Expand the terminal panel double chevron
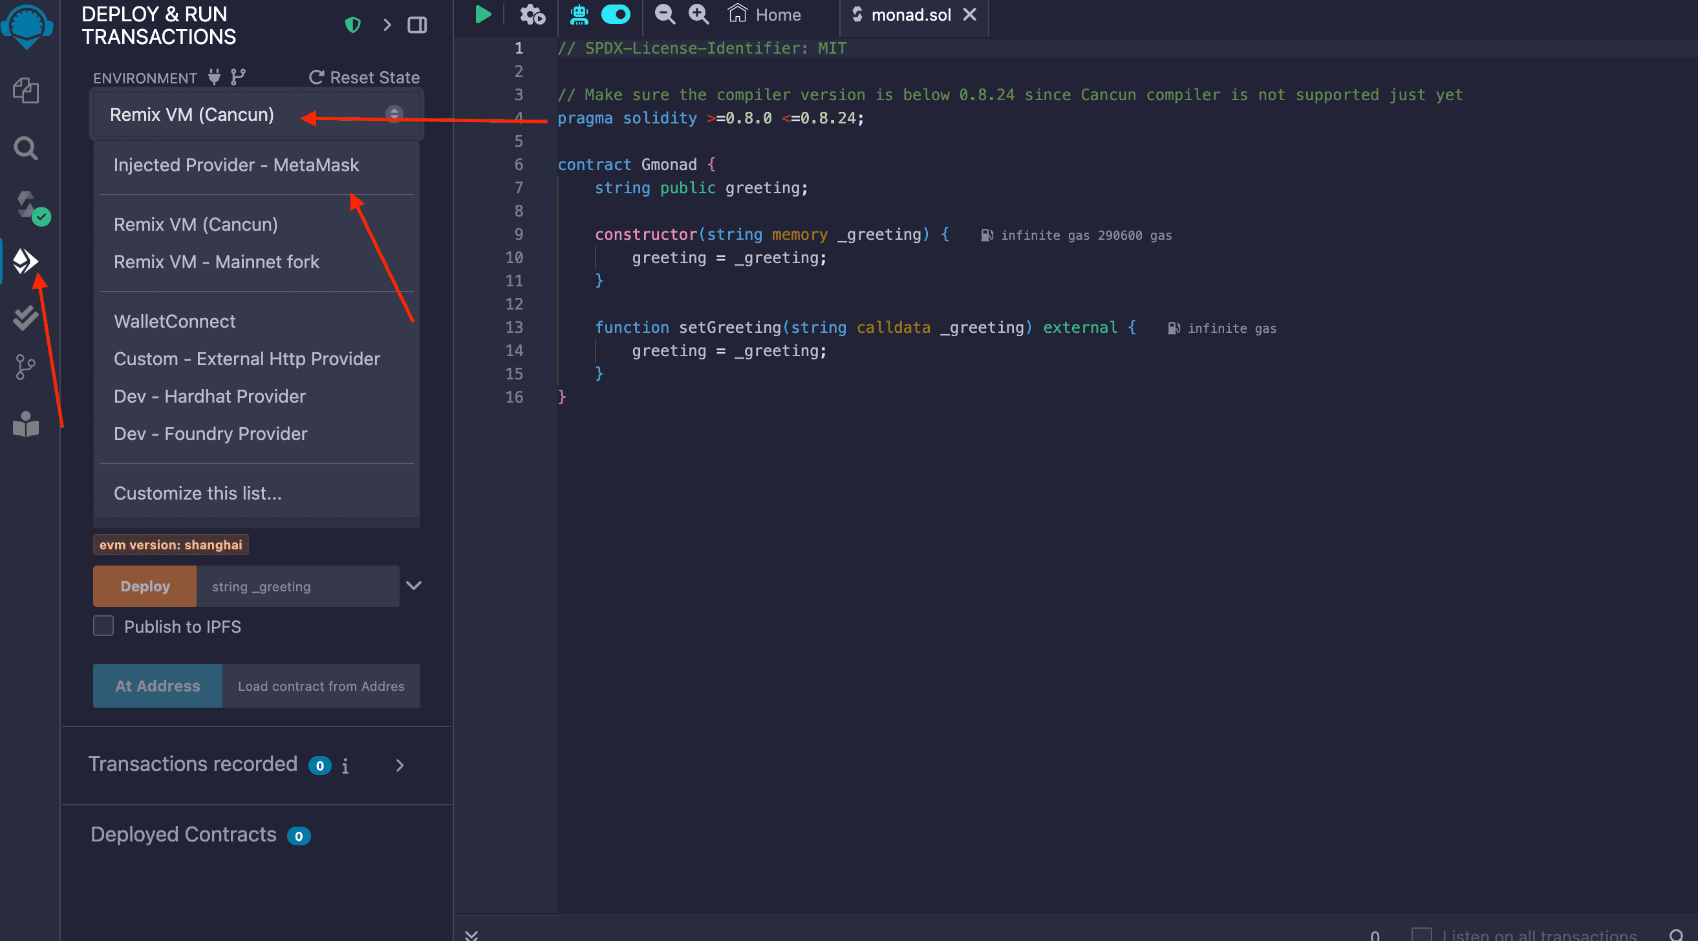This screenshot has width=1698, height=941. coord(471,935)
